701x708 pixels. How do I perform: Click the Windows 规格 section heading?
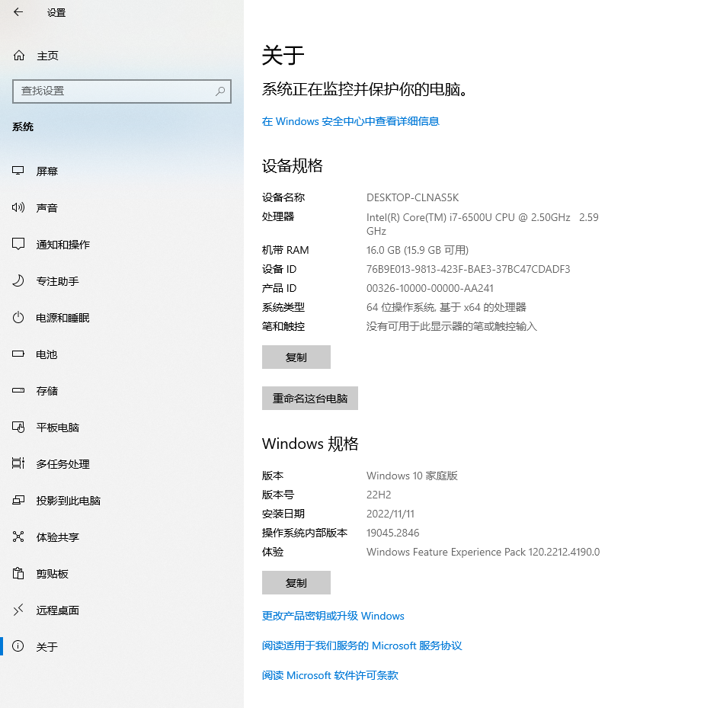click(310, 444)
